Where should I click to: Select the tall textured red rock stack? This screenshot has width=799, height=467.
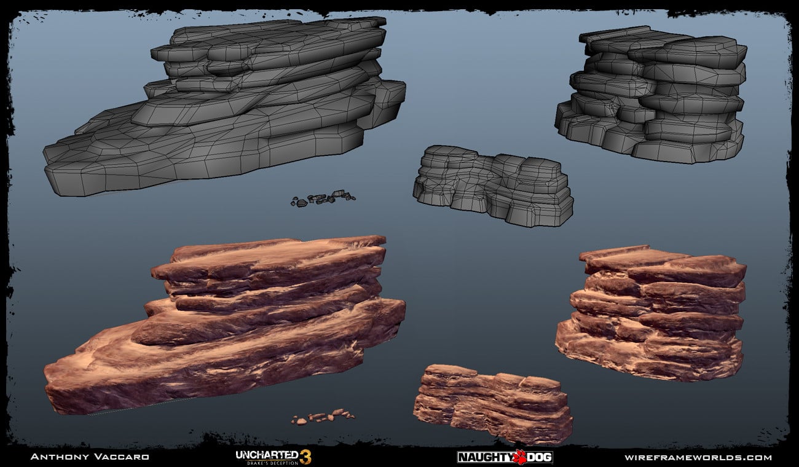click(651, 313)
